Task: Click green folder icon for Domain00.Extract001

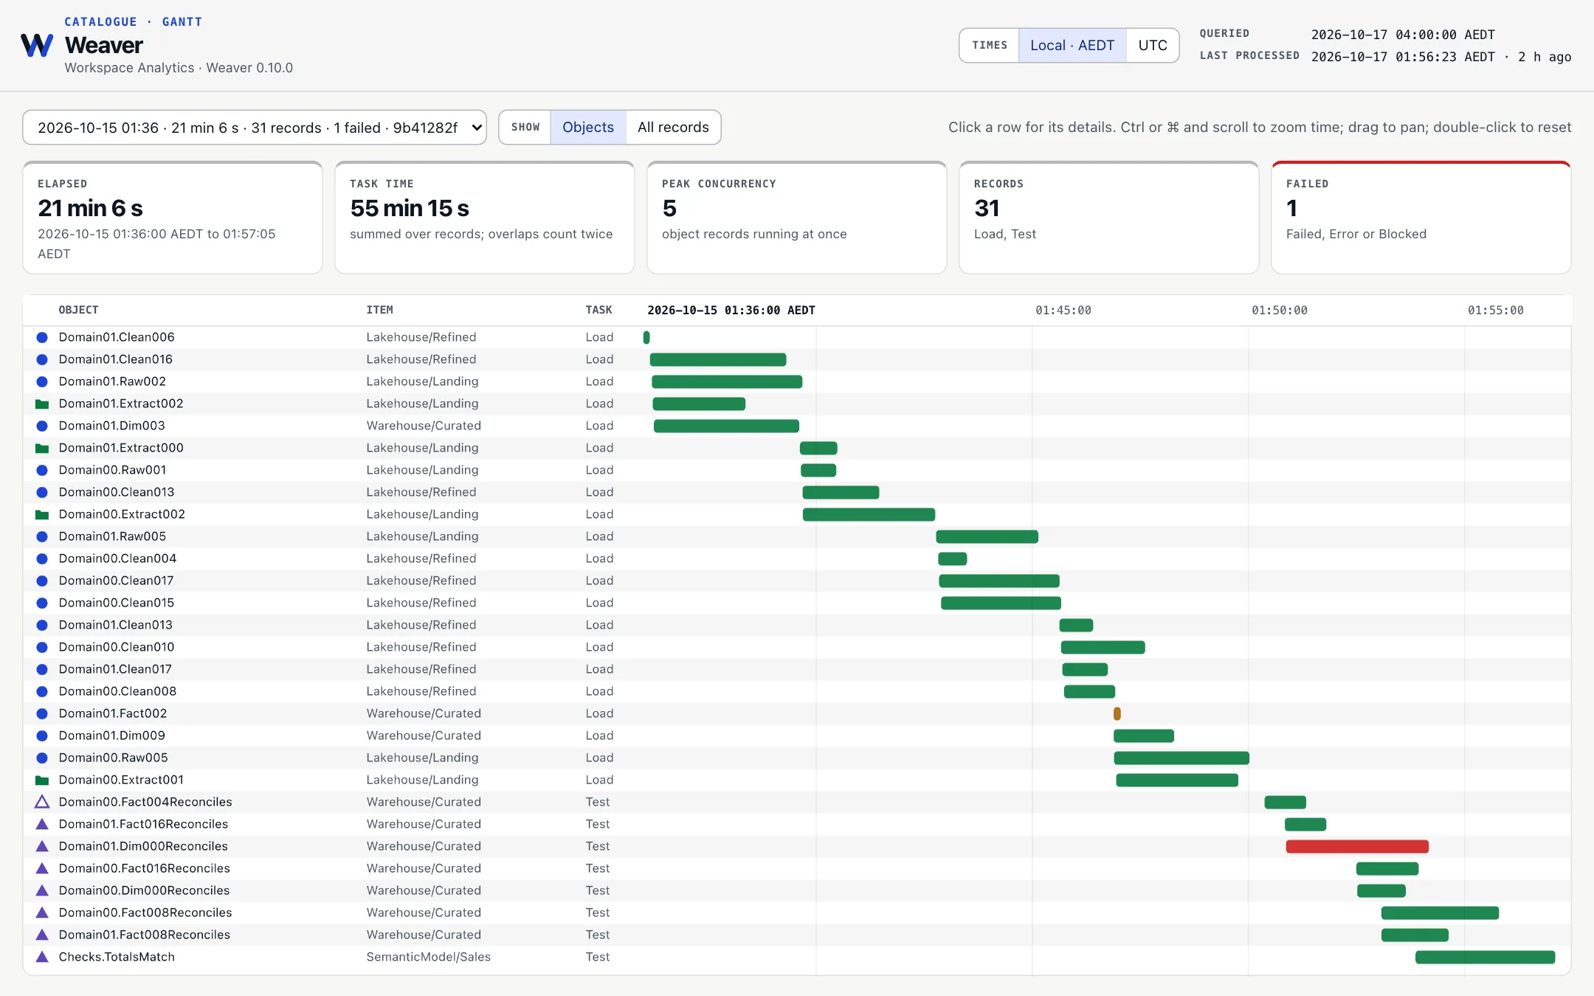Action: [x=42, y=780]
